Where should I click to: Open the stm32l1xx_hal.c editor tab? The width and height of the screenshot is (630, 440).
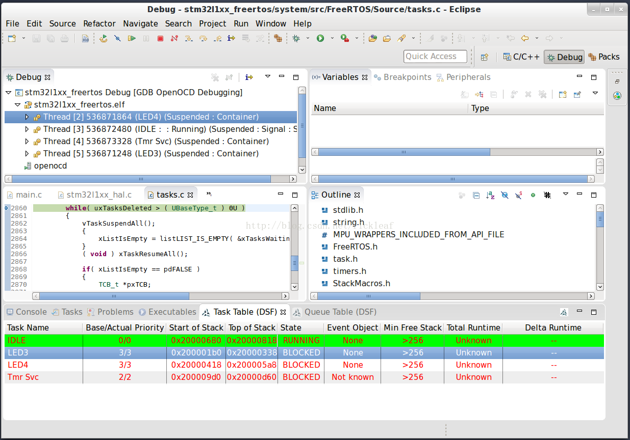click(94, 195)
